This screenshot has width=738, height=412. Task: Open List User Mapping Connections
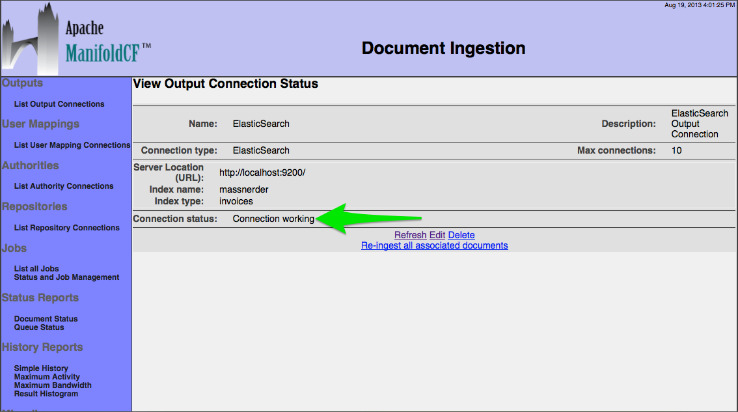click(72, 145)
